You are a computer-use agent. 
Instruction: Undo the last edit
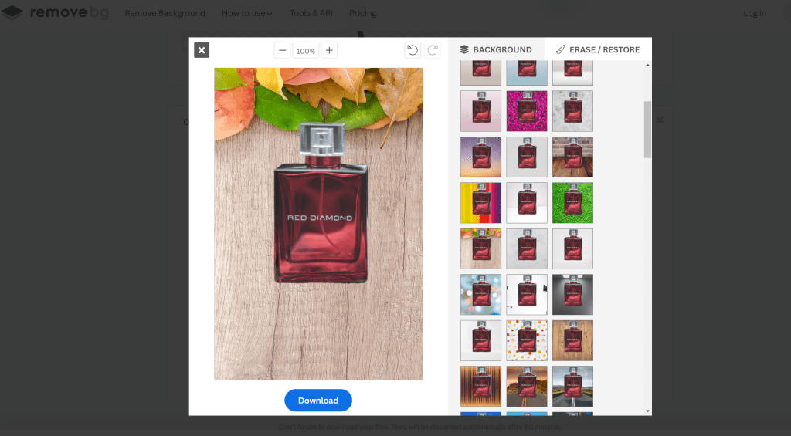click(x=412, y=50)
